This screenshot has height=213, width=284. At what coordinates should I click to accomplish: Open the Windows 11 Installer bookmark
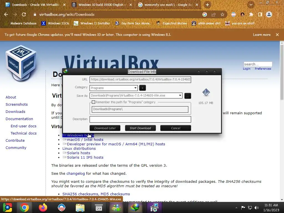92,23
